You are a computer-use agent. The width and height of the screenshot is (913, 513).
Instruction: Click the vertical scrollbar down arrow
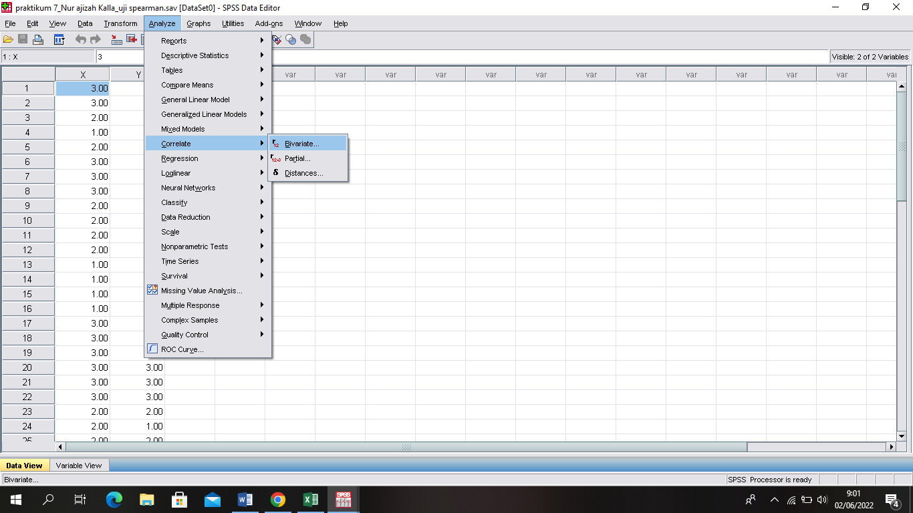click(x=901, y=436)
